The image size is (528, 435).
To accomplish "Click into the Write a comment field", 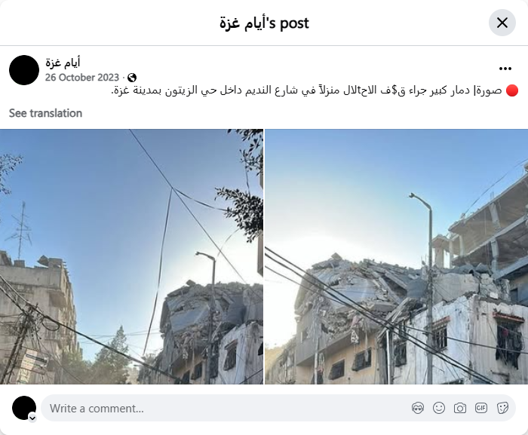I will click(226, 408).
